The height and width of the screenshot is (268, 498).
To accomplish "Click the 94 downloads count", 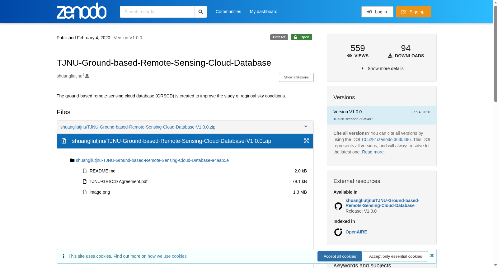I will (406, 48).
